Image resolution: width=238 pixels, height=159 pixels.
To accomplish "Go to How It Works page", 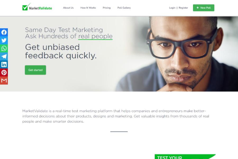I will (88, 8).
